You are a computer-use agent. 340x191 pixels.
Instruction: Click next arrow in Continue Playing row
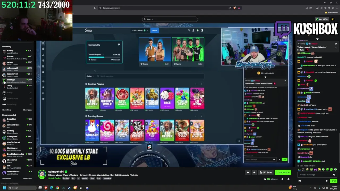click(x=201, y=84)
